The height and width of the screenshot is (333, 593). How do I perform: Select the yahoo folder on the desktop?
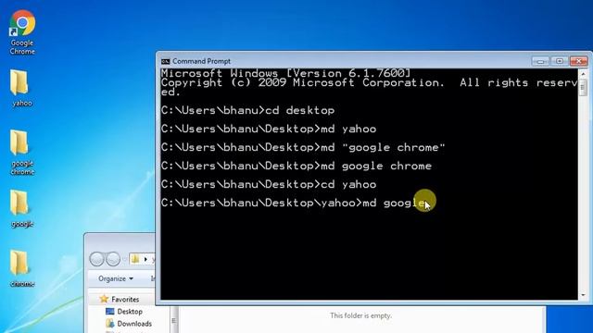[22, 88]
